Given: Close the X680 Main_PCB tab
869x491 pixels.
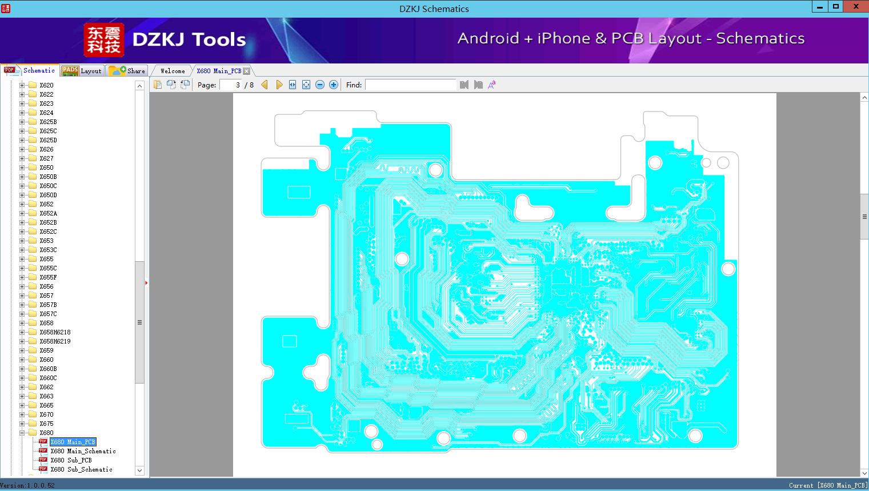Looking at the screenshot, I should (x=247, y=71).
